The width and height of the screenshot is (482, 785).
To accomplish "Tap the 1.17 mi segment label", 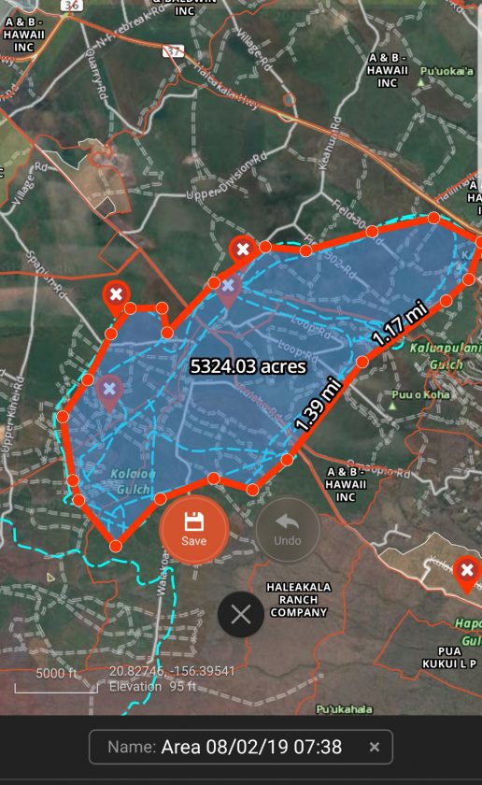I will [400, 323].
